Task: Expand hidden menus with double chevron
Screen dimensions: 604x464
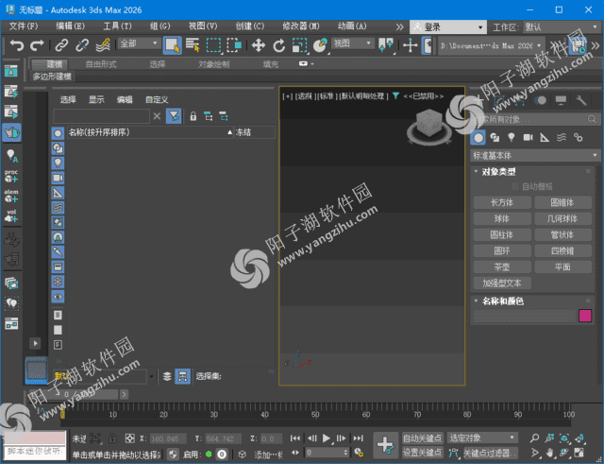Action: pyautogui.click(x=400, y=27)
